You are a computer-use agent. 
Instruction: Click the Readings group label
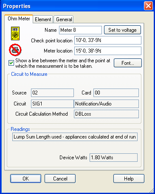(20, 129)
